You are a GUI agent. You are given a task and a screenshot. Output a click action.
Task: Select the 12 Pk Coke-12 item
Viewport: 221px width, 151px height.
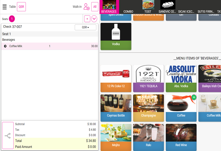point(116,78)
